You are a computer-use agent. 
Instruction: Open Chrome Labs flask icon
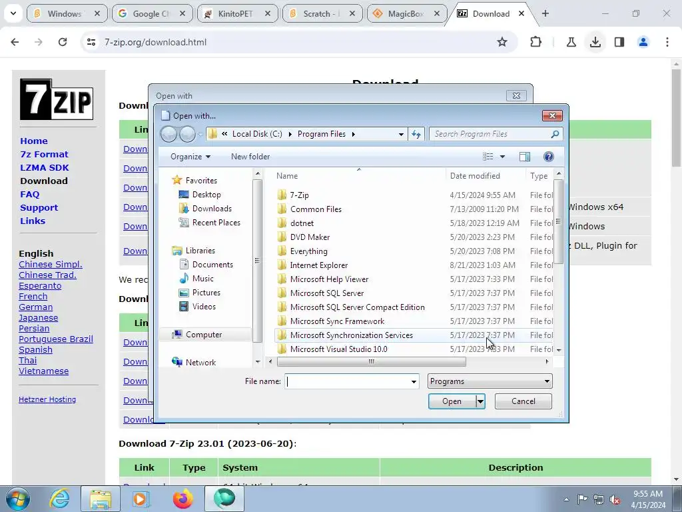571,42
